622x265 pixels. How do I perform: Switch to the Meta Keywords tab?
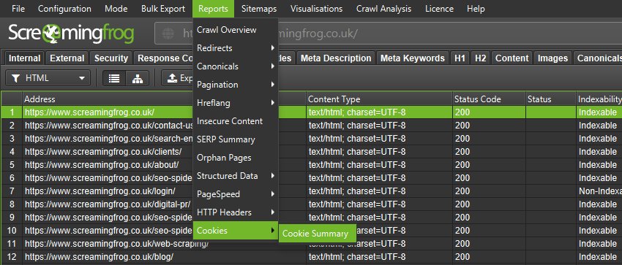(413, 58)
